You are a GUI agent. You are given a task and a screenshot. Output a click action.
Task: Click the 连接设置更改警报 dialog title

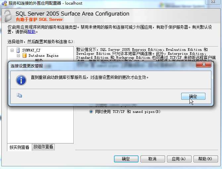[x=27, y=66]
